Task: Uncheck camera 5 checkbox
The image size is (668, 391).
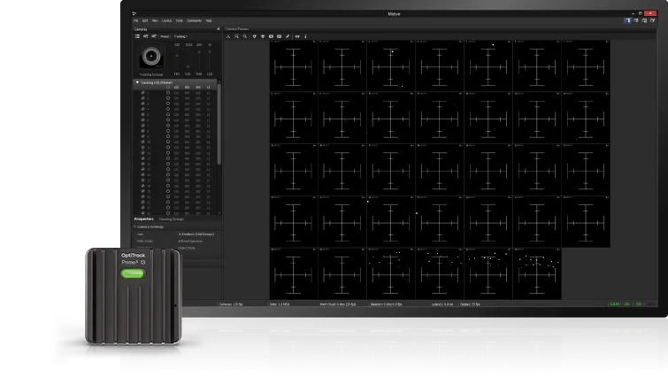Action: [x=143, y=115]
